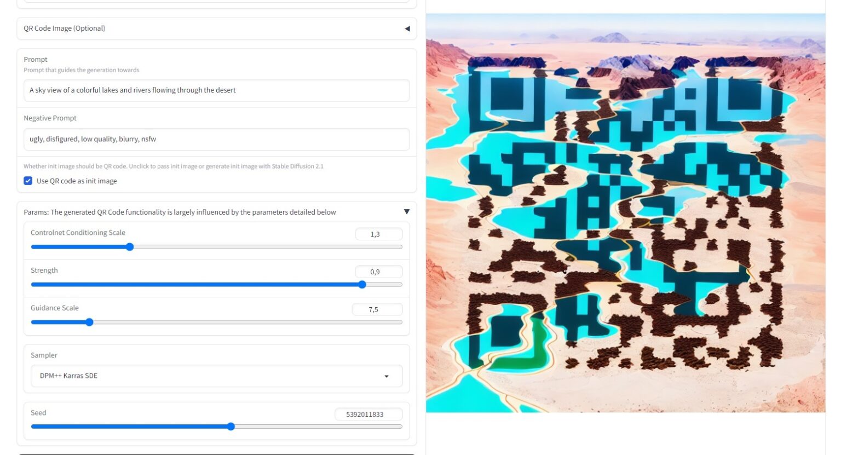Click the Guidance Scale label
This screenshot has height=455, width=841.
click(55, 308)
